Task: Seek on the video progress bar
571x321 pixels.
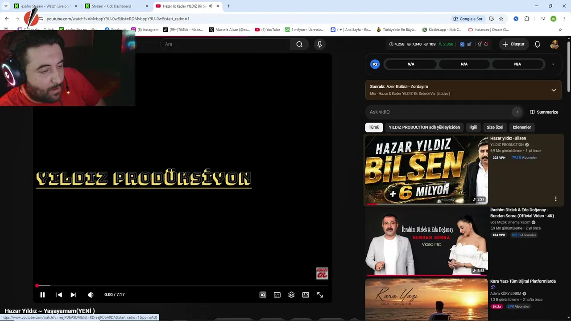Action: point(182,285)
